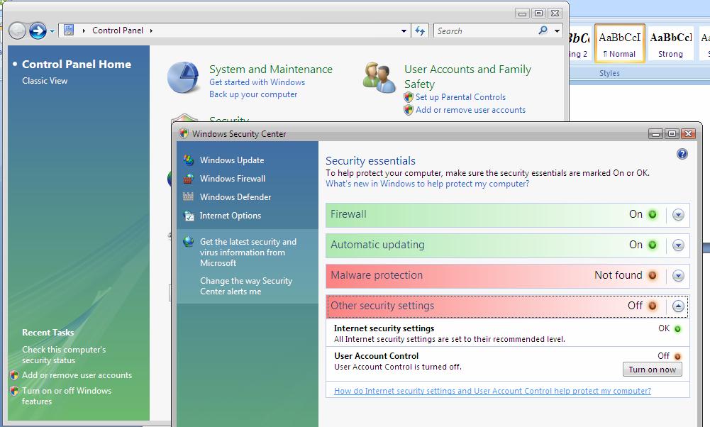Select Control Panel Home

77,65
